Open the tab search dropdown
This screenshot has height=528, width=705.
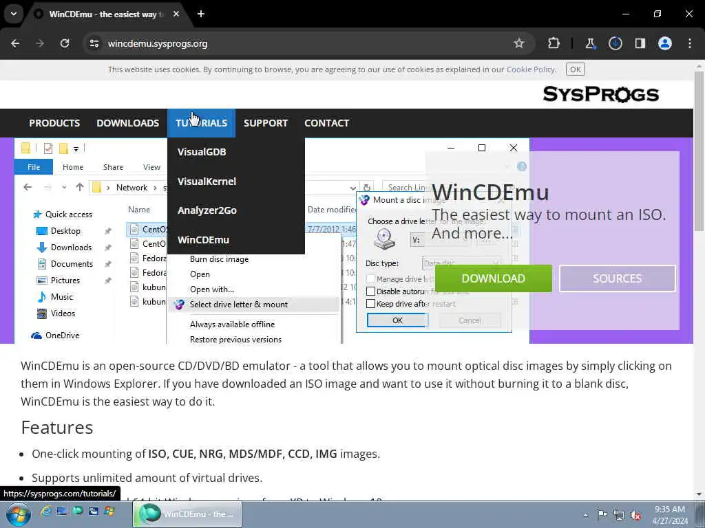tap(14, 14)
